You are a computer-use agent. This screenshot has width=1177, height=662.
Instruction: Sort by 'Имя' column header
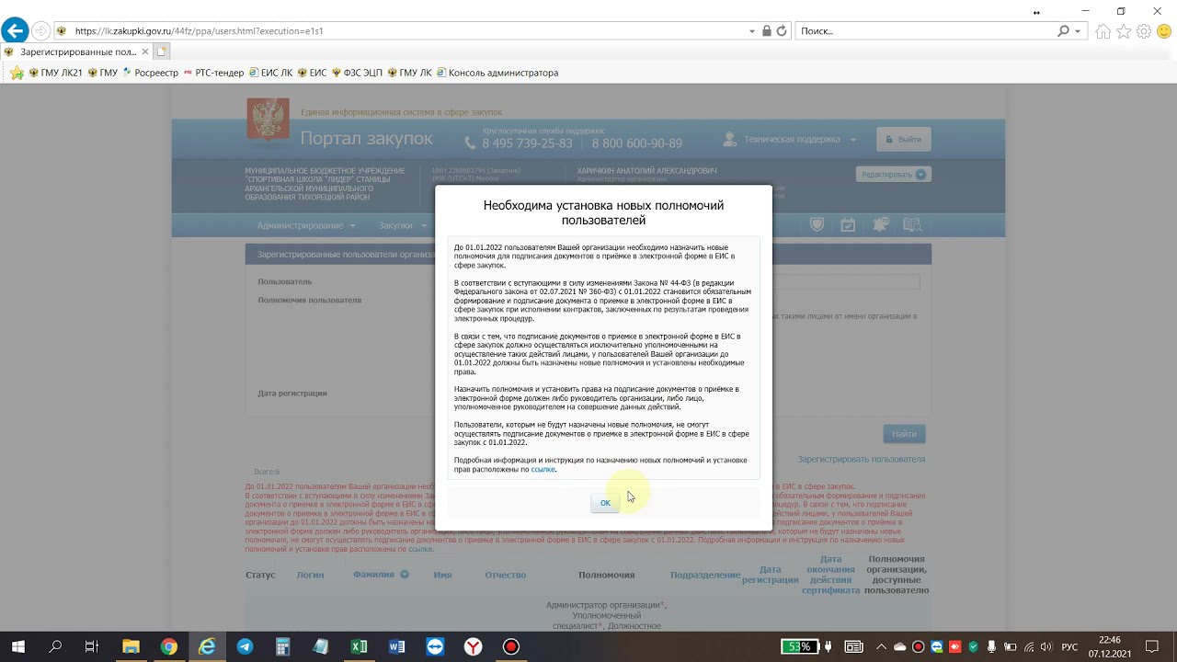(x=442, y=575)
